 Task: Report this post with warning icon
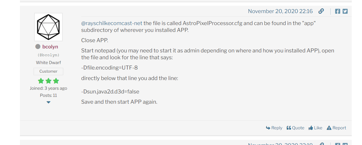coord(336,128)
